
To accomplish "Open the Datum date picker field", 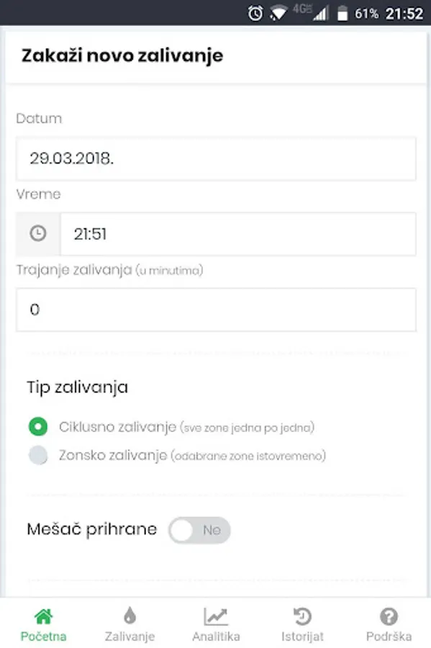I will (x=216, y=159).
